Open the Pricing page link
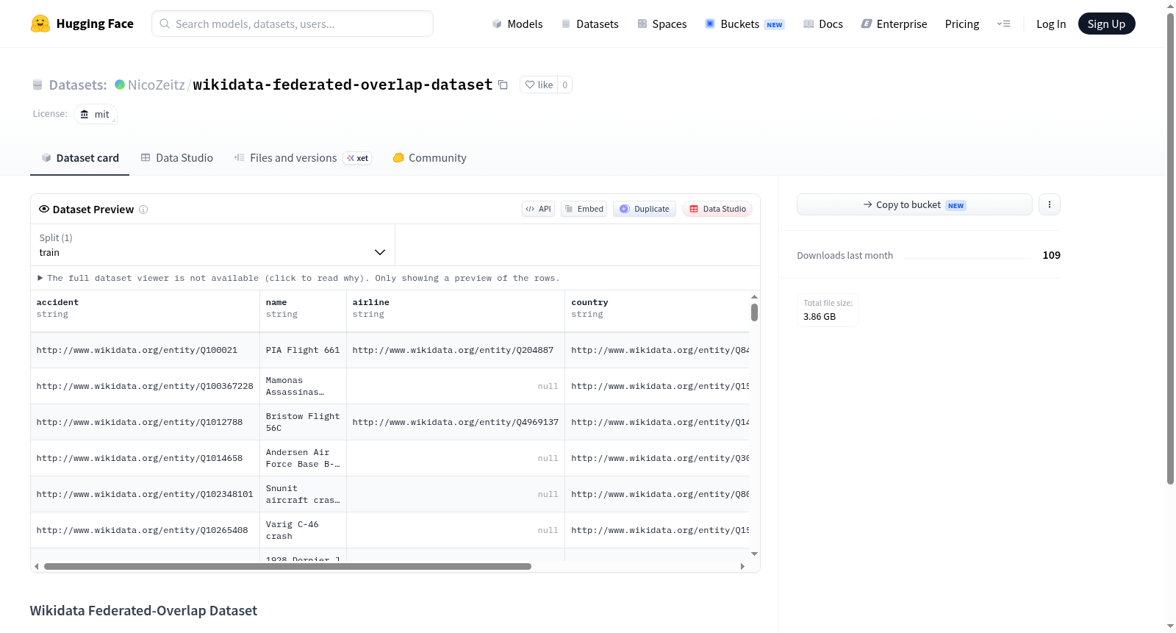This screenshot has width=1176, height=633. (962, 24)
